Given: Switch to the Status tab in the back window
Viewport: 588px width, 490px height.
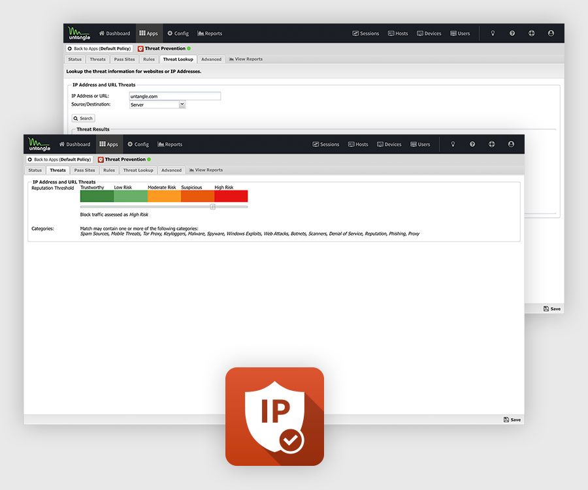Looking at the screenshot, I should coord(74,59).
